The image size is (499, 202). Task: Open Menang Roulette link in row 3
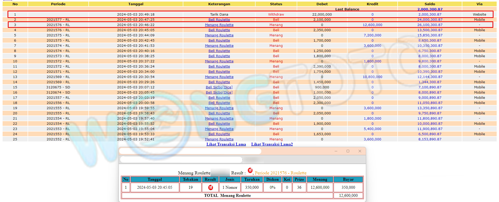pyautogui.click(x=219, y=25)
